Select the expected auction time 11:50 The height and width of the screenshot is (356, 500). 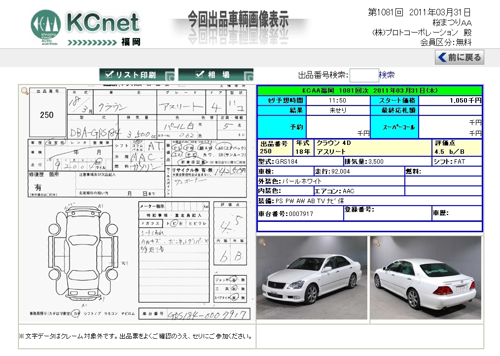(338, 101)
